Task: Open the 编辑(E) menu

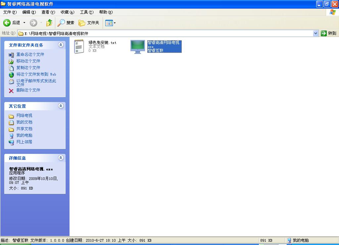Action: tap(29, 12)
